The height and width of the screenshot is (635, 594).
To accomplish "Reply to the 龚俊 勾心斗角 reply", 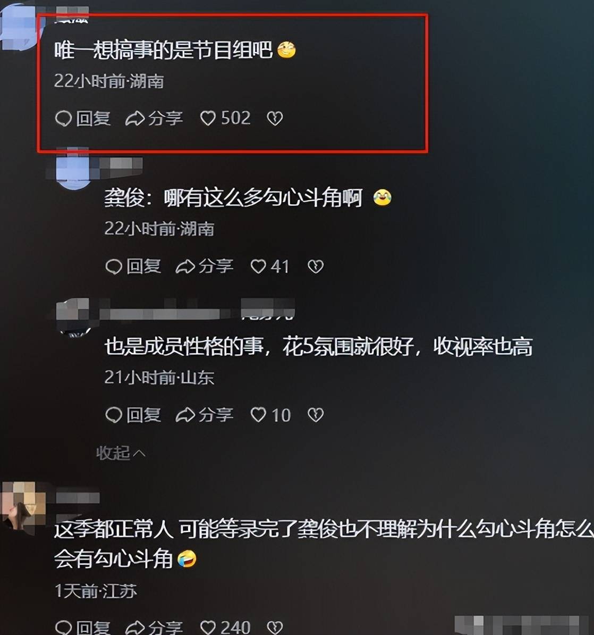I will coord(133,266).
